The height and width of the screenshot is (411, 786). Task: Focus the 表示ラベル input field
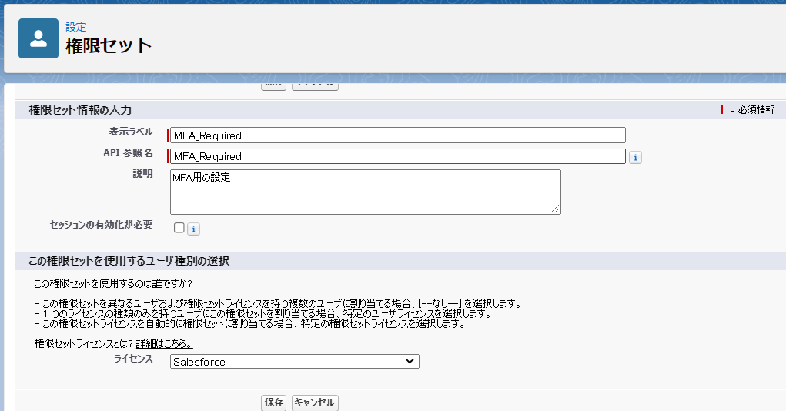click(397, 135)
